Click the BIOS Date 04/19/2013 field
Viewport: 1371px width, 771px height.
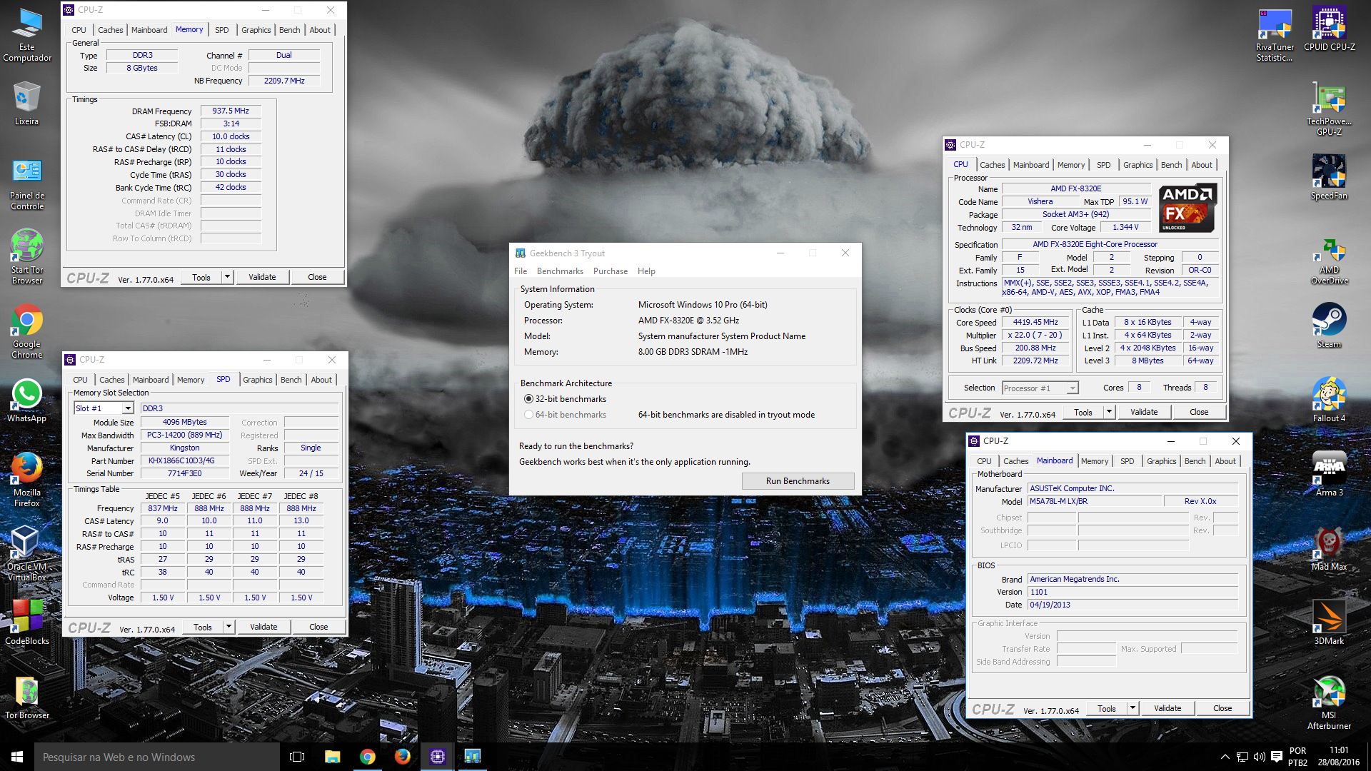click(x=1133, y=605)
